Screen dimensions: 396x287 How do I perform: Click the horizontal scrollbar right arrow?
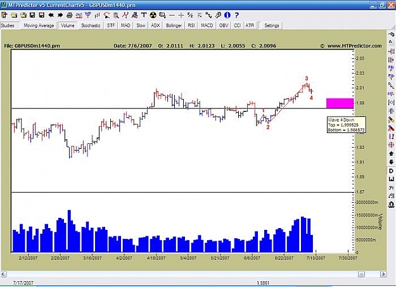click(x=383, y=274)
